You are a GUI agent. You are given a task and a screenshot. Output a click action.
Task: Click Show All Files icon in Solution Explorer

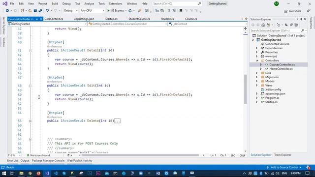pos(296,25)
